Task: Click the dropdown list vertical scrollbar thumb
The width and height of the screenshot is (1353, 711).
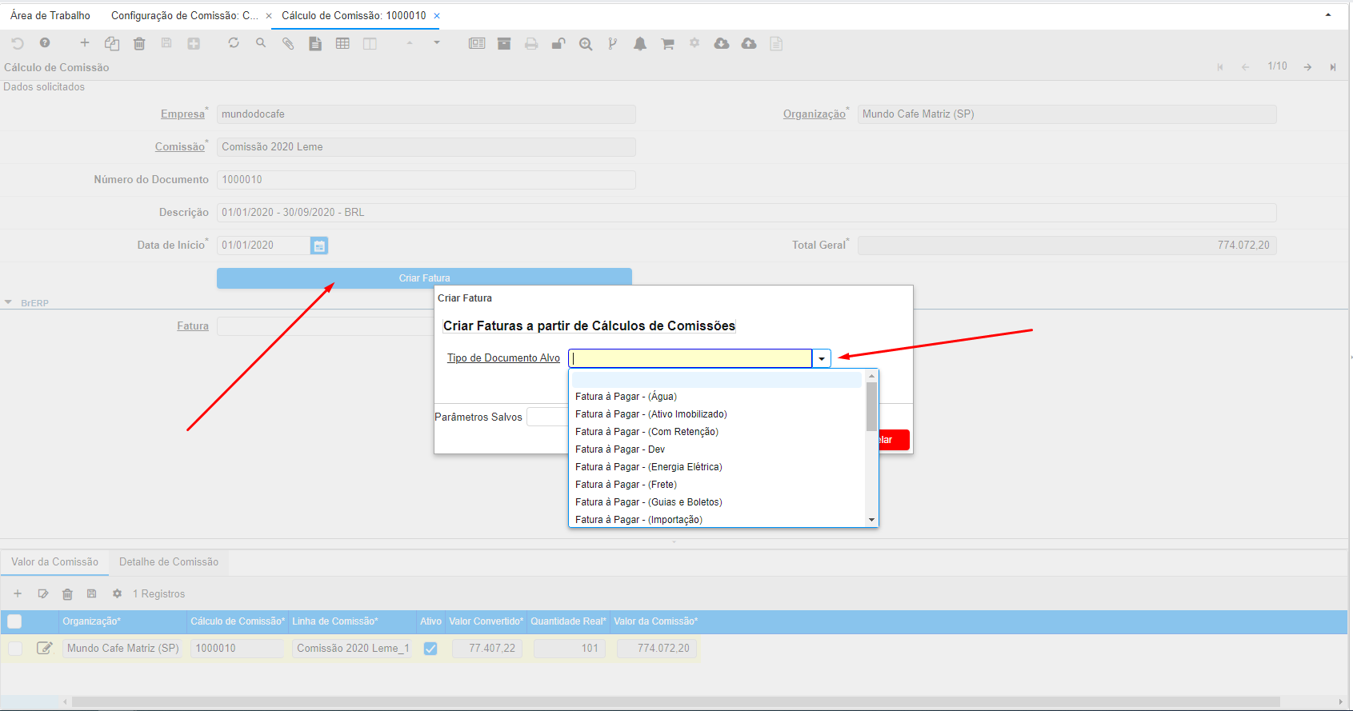Action: pyautogui.click(x=871, y=405)
